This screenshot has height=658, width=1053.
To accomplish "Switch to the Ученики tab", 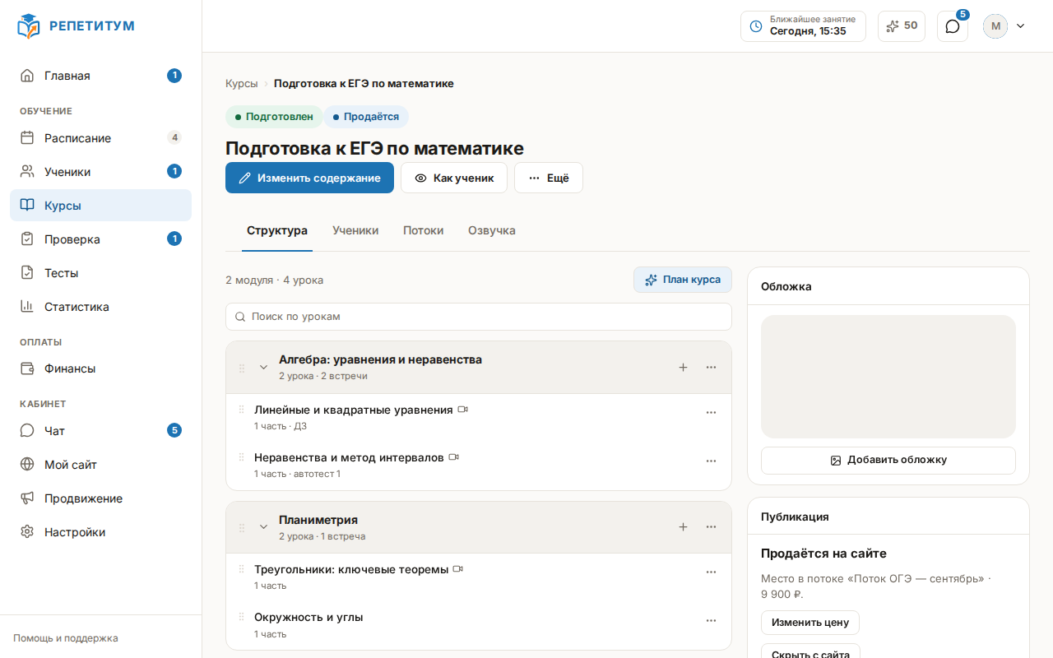I will (x=355, y=231).
